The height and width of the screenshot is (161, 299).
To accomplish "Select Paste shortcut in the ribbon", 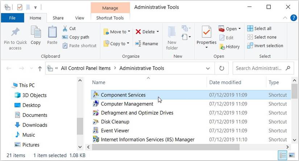I will (79, 46).
